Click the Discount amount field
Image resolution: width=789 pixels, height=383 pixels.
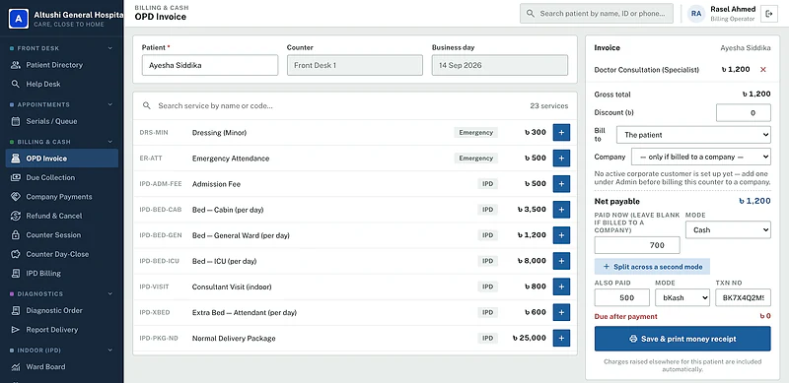point(744,112)
